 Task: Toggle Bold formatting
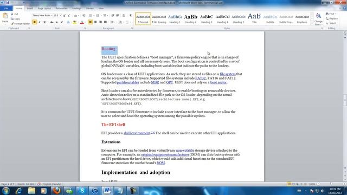(x=35, y=22)
